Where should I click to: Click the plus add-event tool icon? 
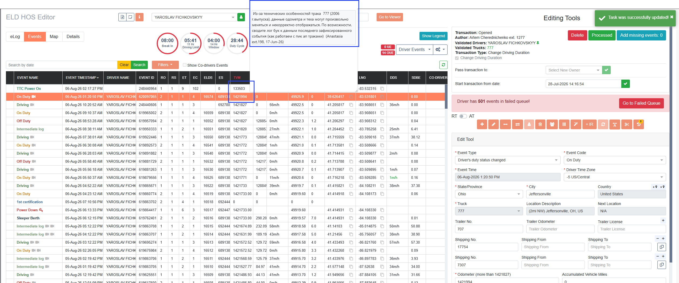pos(482,124)
